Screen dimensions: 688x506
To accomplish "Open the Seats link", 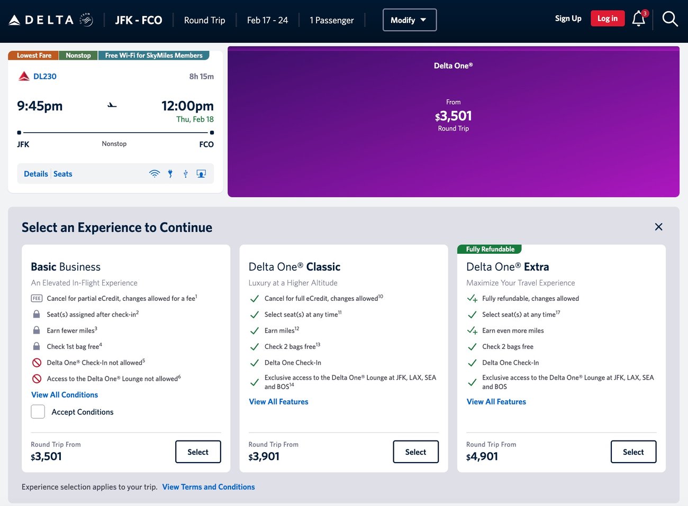I will pos(62,174).
